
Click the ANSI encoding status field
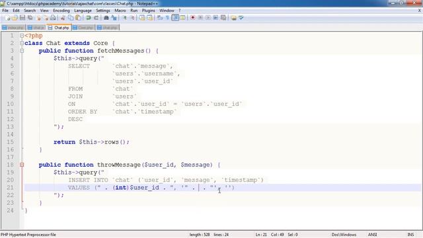pyautogui.click(x=372, y=235)
